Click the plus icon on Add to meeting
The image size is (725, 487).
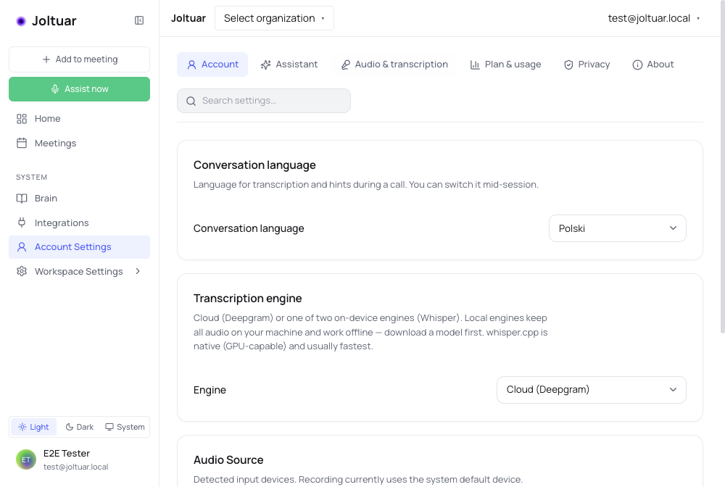click(46, 59)
